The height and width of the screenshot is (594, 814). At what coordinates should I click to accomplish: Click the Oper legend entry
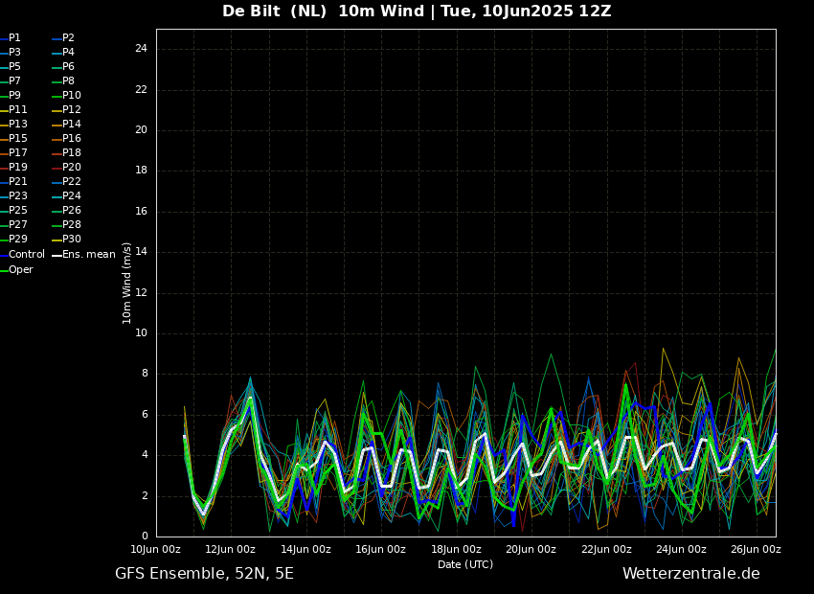click(21, 270)
